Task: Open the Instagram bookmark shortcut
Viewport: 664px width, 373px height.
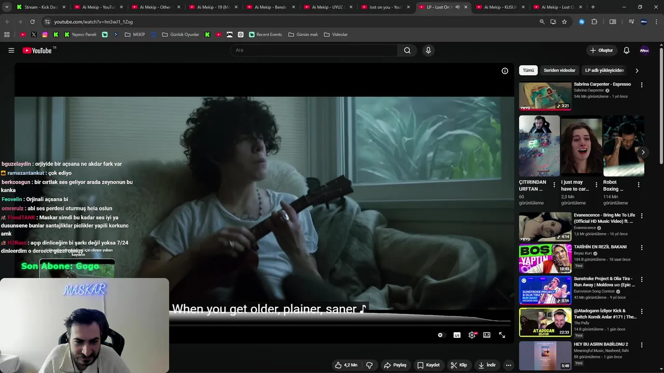Action: coord(45,35)
